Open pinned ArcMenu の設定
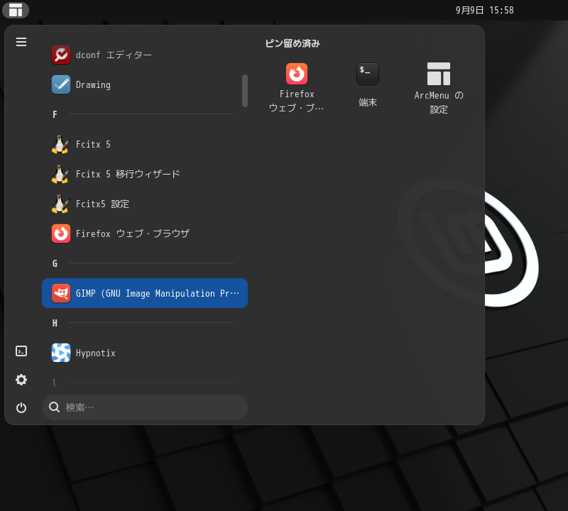568x511 pixels. (439, 87)
